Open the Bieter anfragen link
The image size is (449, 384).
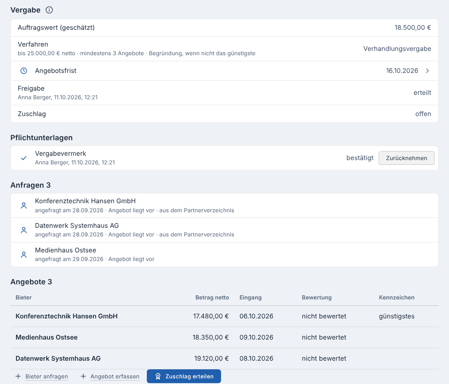click(47, 376)
